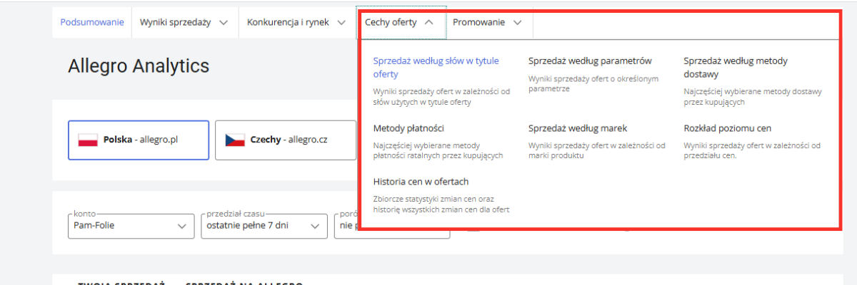The height and width of the screenshot is (285, 857).
Task: Click the Allegro Analytics heading
Action: click(x=139, y=66)
